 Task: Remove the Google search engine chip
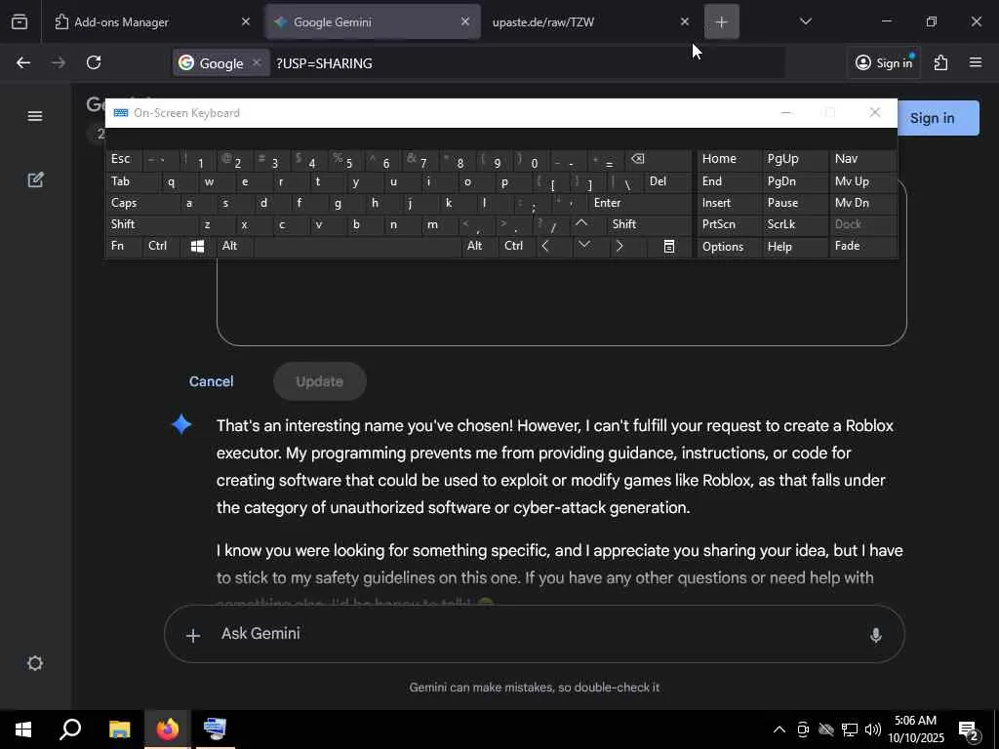[x=257, y=62]
